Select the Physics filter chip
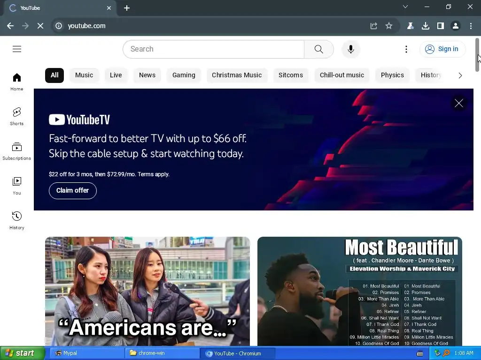481x360 pixels. pos(392,75)
